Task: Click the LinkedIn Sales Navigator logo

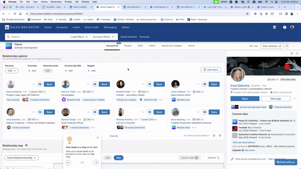Action: pos(22,27)
